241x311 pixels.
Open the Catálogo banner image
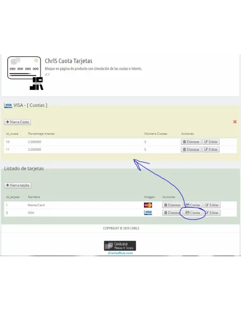click(x=120, y=245)
